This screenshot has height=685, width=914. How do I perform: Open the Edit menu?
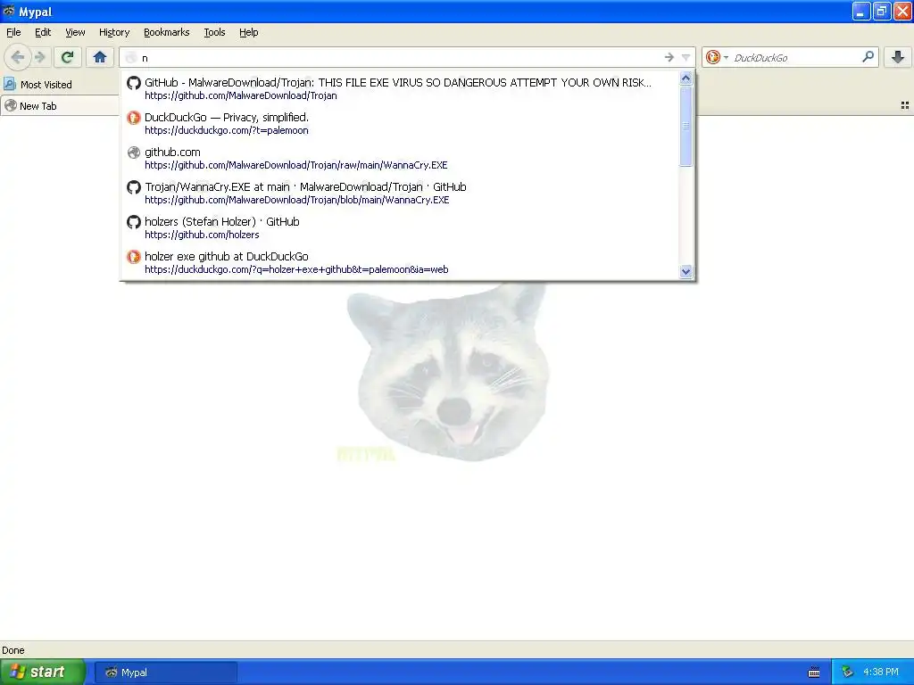(43, 33)
